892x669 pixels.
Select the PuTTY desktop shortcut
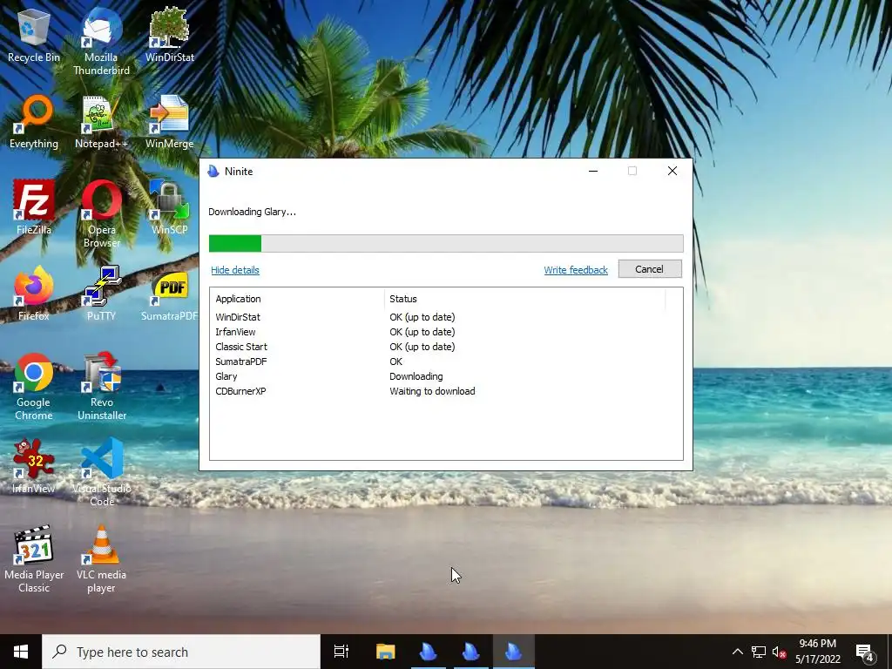[x=101, y=294]
